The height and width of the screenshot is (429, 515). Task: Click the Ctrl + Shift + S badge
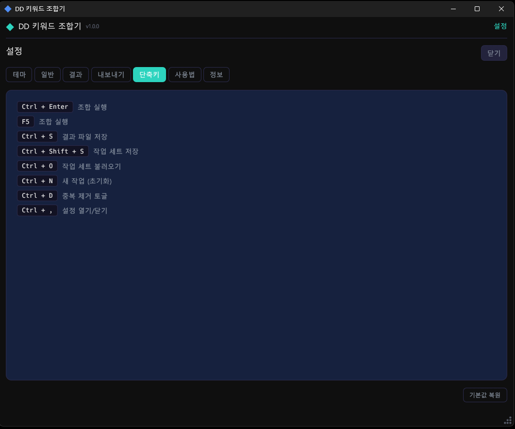tap(53, 151)
